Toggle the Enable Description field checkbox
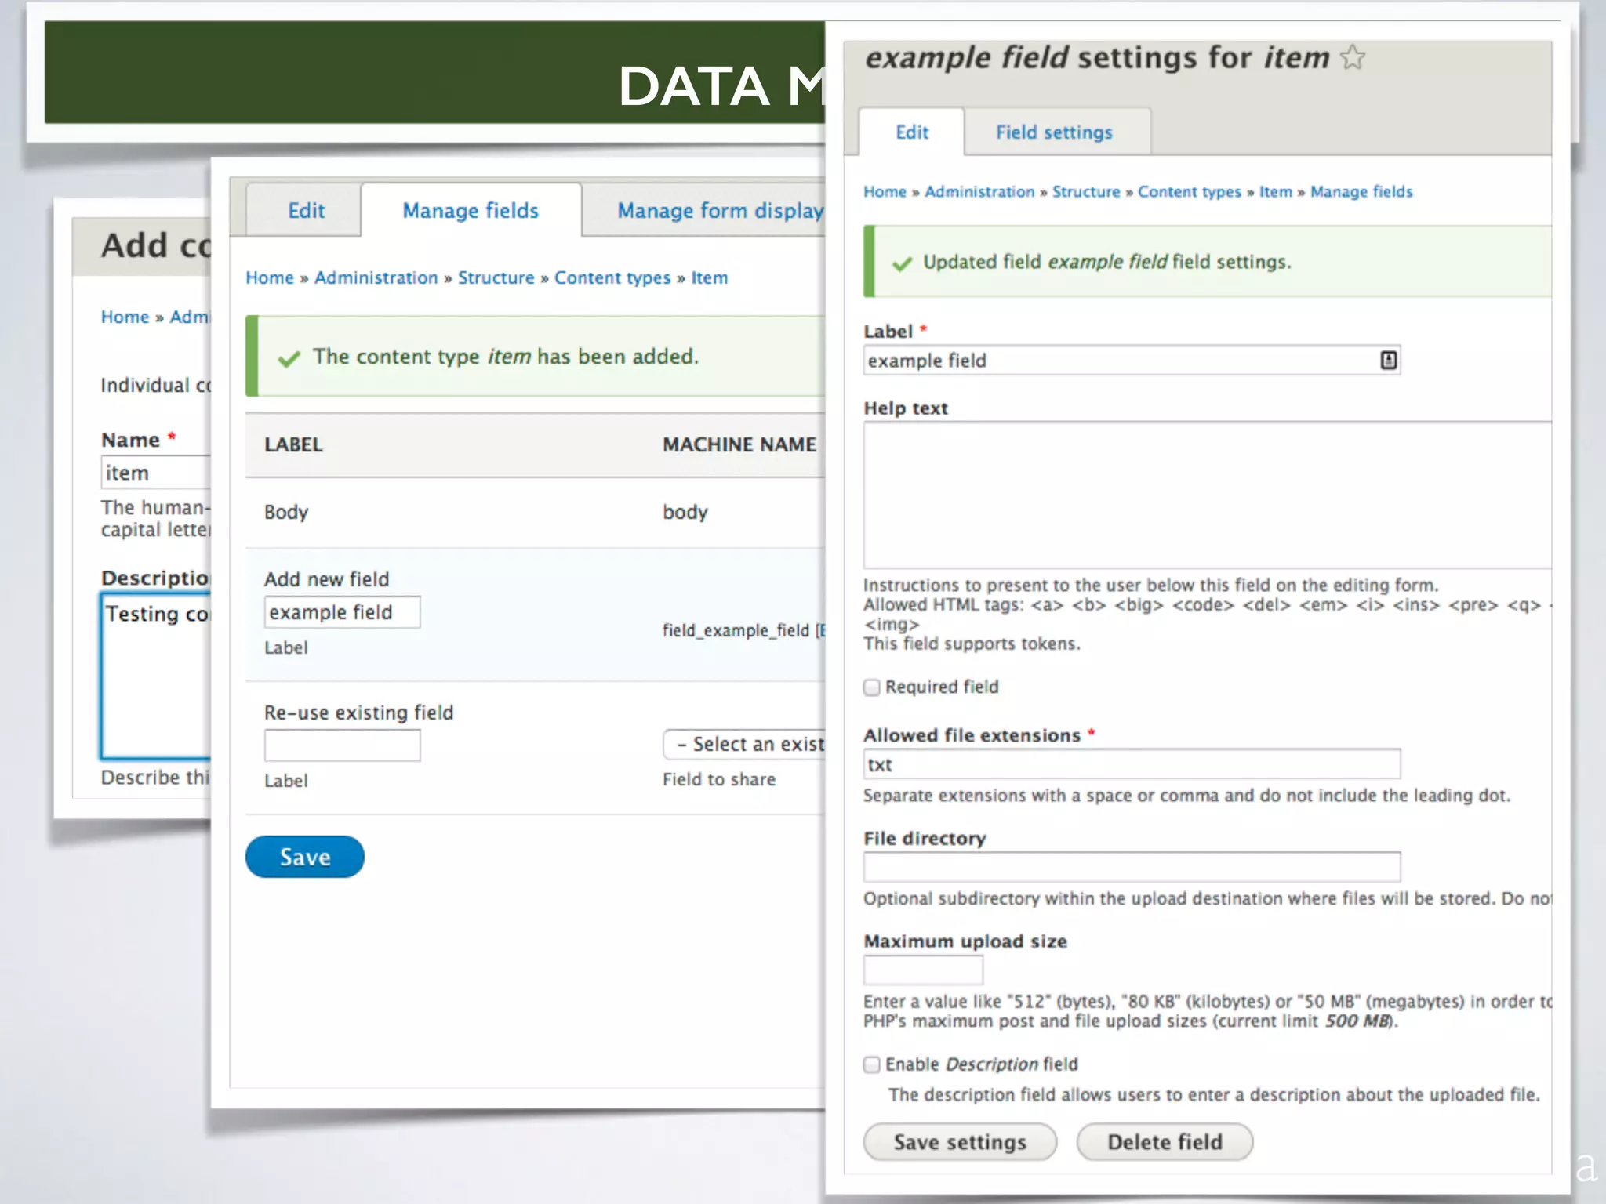The image size is (1606, 1204). [x=872, y=1064]
